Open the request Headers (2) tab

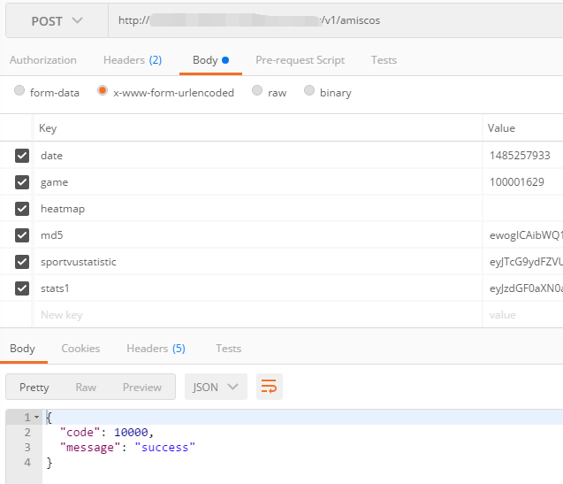click(133, 60)
